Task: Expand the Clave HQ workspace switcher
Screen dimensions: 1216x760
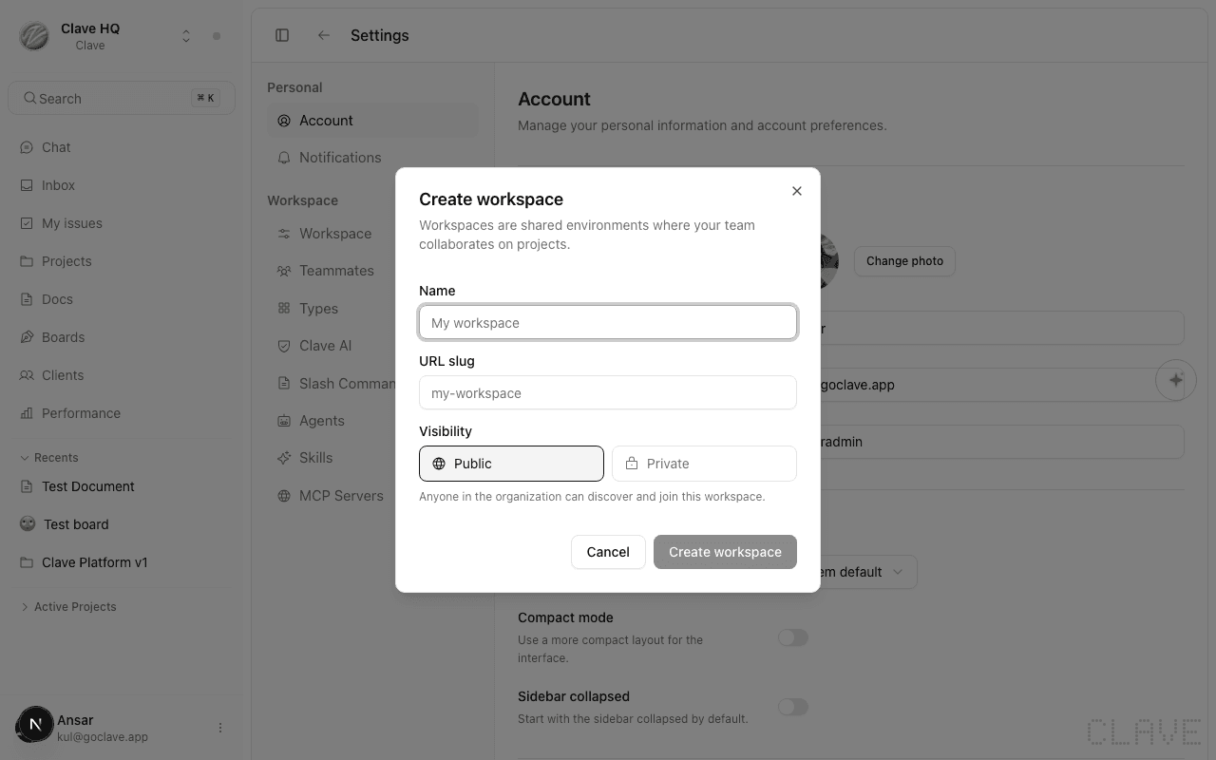Action: [x=186, y=35]
